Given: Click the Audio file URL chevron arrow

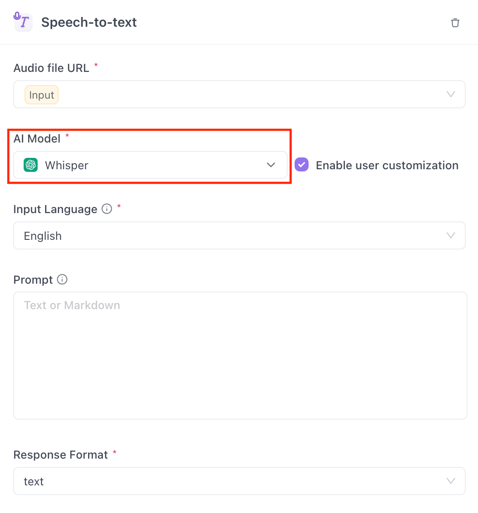Looking at the screenshot, I should point(451,94).
